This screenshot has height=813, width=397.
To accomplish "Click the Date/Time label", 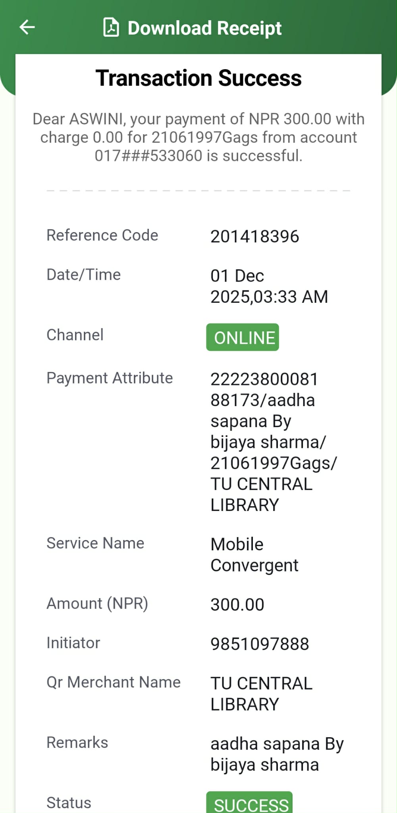I will coord(83,275).
